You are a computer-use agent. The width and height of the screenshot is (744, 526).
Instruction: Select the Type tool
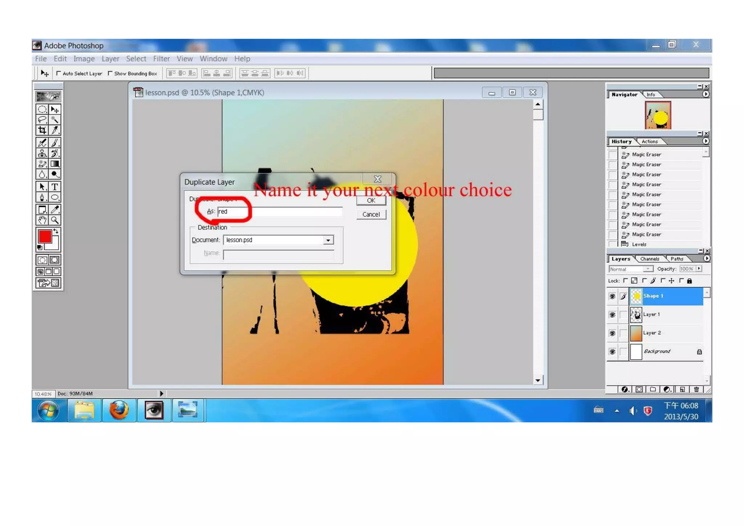[55, 187]
